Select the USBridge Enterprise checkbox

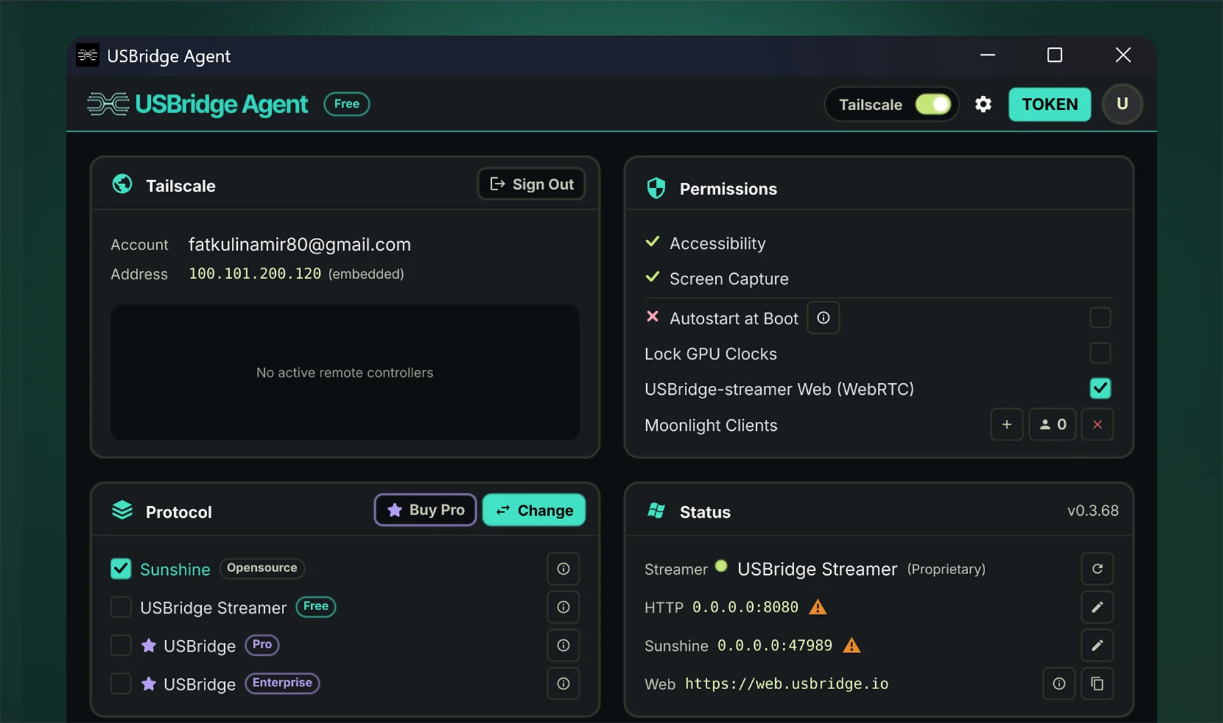[121, 684]
